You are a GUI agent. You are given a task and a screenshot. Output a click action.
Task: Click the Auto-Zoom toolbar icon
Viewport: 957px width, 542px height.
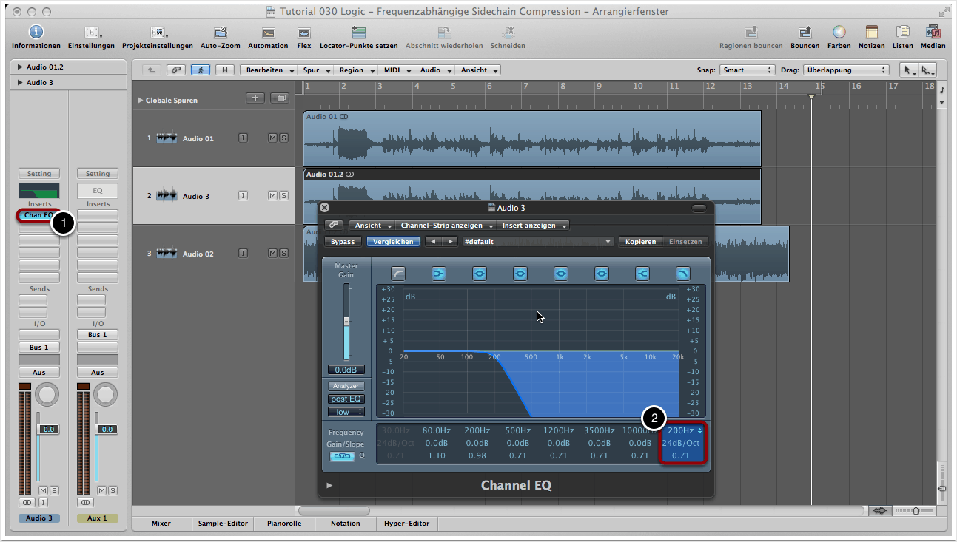pyautogui.click(x=220, y=33)
